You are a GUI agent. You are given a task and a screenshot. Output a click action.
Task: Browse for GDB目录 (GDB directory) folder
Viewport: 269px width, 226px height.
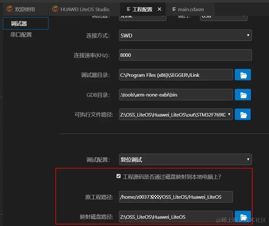click(243, 95)
